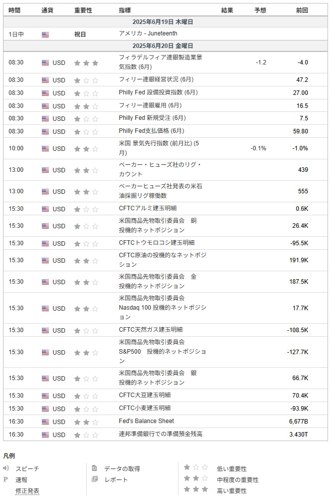Click flag icon in CFTC大豆建玉明細 row
This screenshot has width=335, height=498.
(x=45, y=396)
